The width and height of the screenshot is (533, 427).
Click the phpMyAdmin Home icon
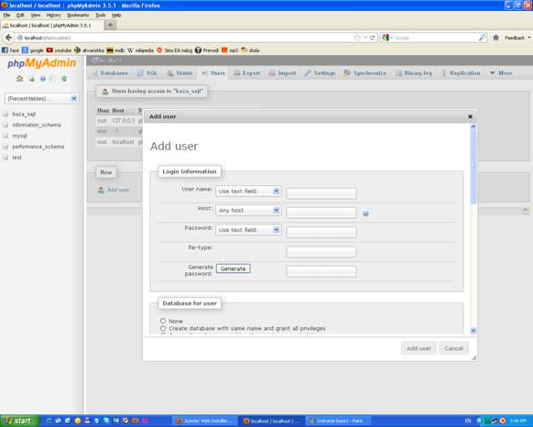coord(20,79)
